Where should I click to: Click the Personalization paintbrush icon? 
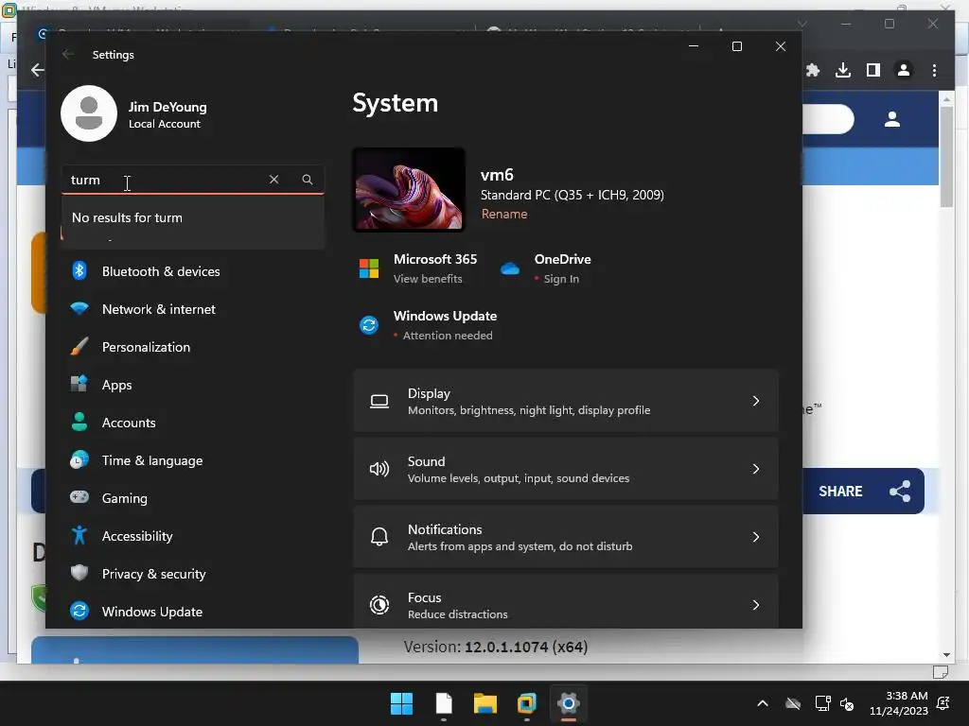[x=79, y=346]
